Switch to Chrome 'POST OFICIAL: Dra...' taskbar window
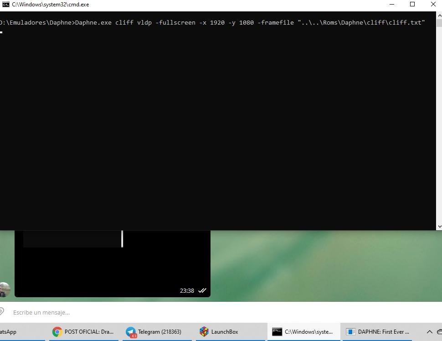Image resolution: width=442 pixels, height=341 pixels. (84, 332)
